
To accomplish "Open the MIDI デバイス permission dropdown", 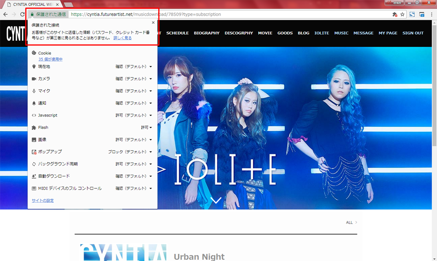I will click(x=134, y=188).
